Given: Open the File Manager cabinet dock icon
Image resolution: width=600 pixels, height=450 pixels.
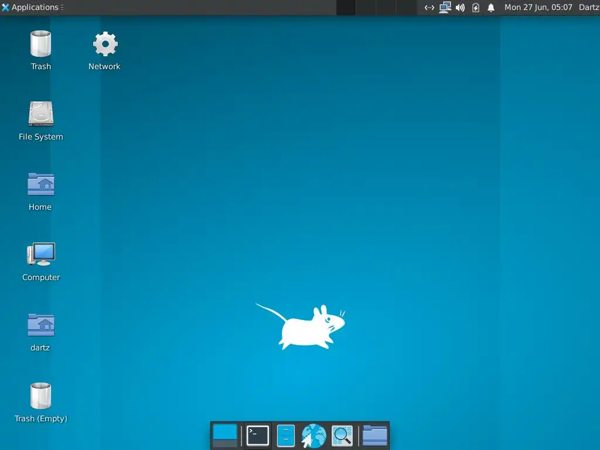Looking at the screenshot, I should 286,435.
